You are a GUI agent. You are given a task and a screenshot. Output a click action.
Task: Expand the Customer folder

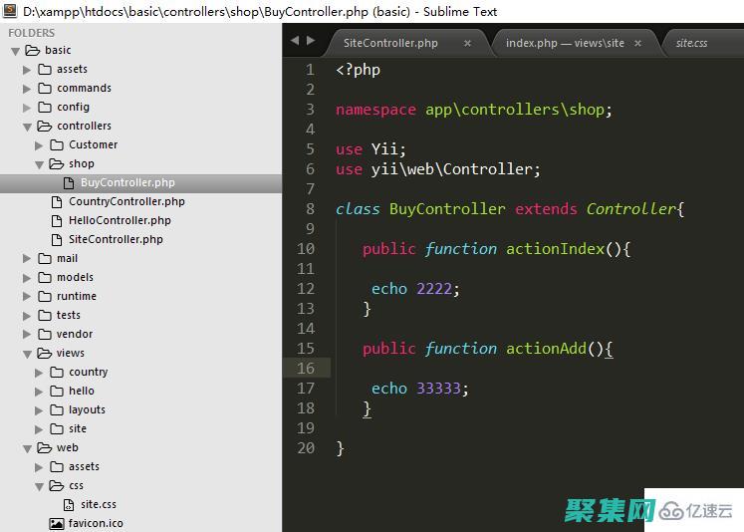tap(40, 145)
